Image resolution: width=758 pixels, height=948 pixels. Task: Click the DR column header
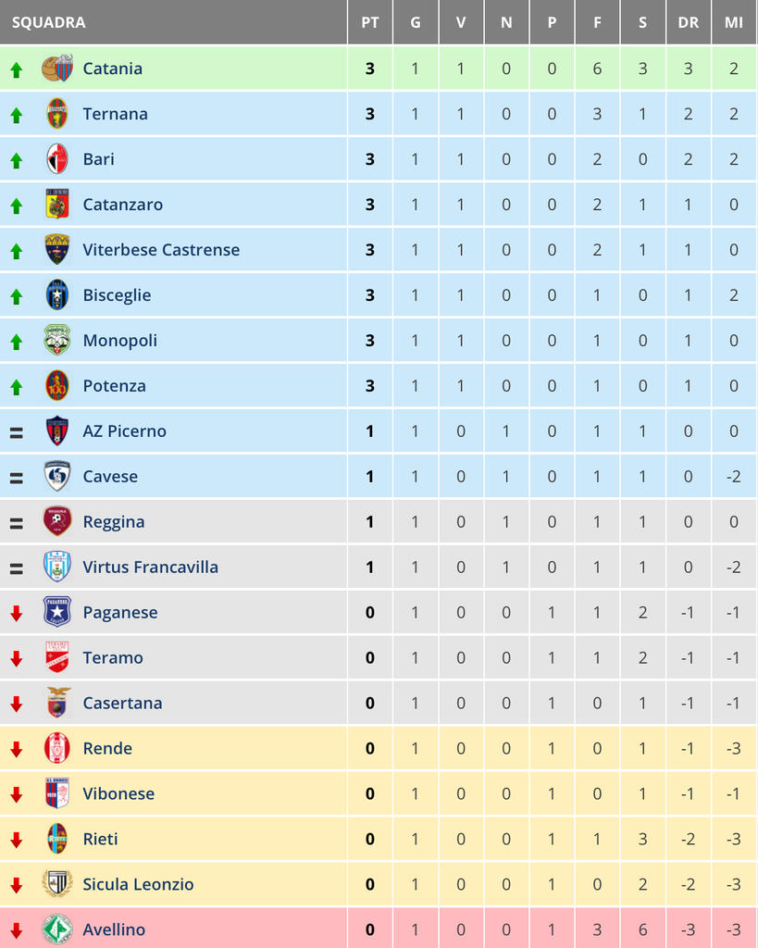click(688, 22)
